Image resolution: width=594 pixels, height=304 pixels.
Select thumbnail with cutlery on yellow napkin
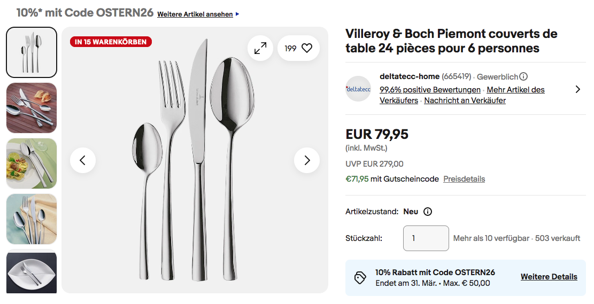click(x=32, y=219)
